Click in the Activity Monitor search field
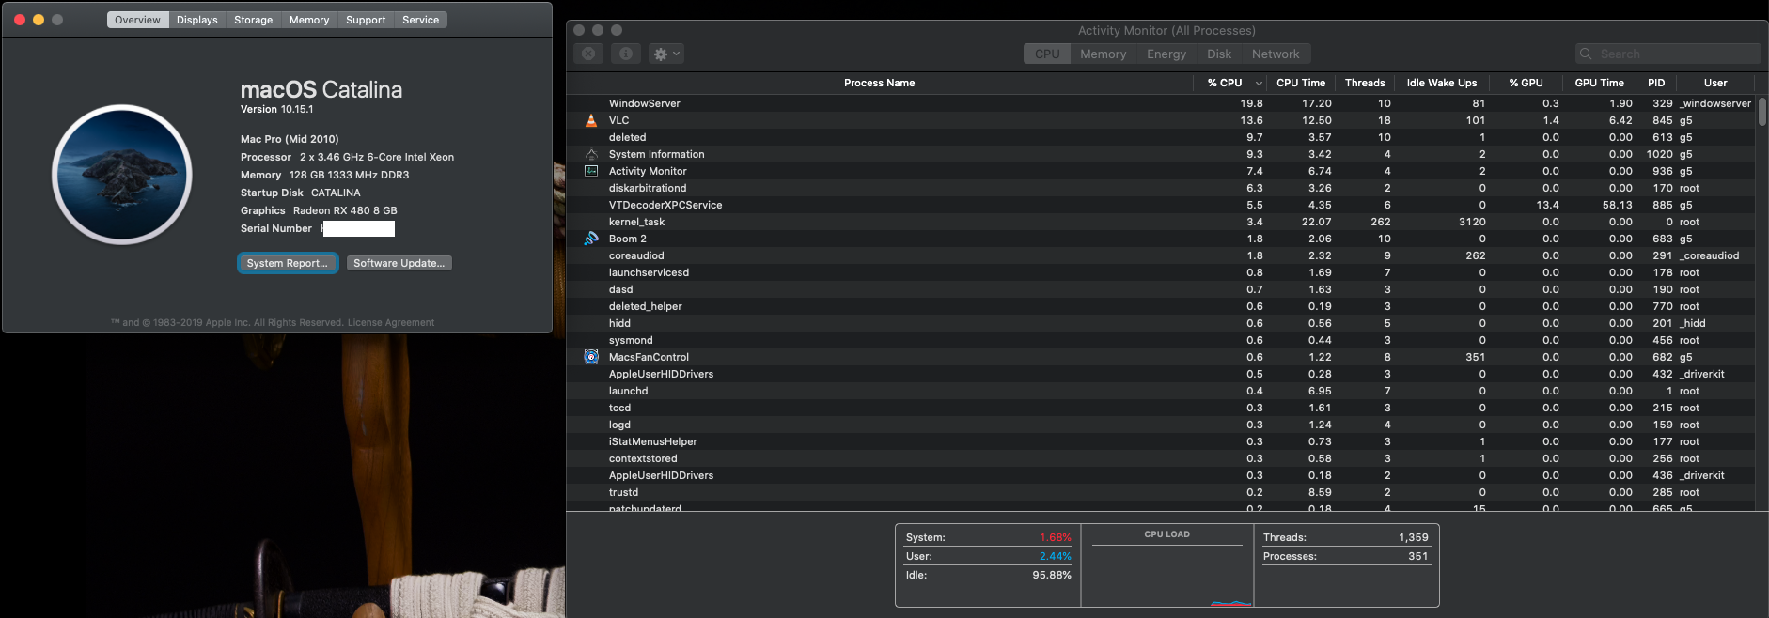1769x618 pixels. (x=1667, y=54)
